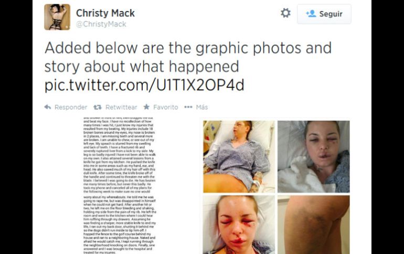Select the Responder text action

(x=71, y=107)
